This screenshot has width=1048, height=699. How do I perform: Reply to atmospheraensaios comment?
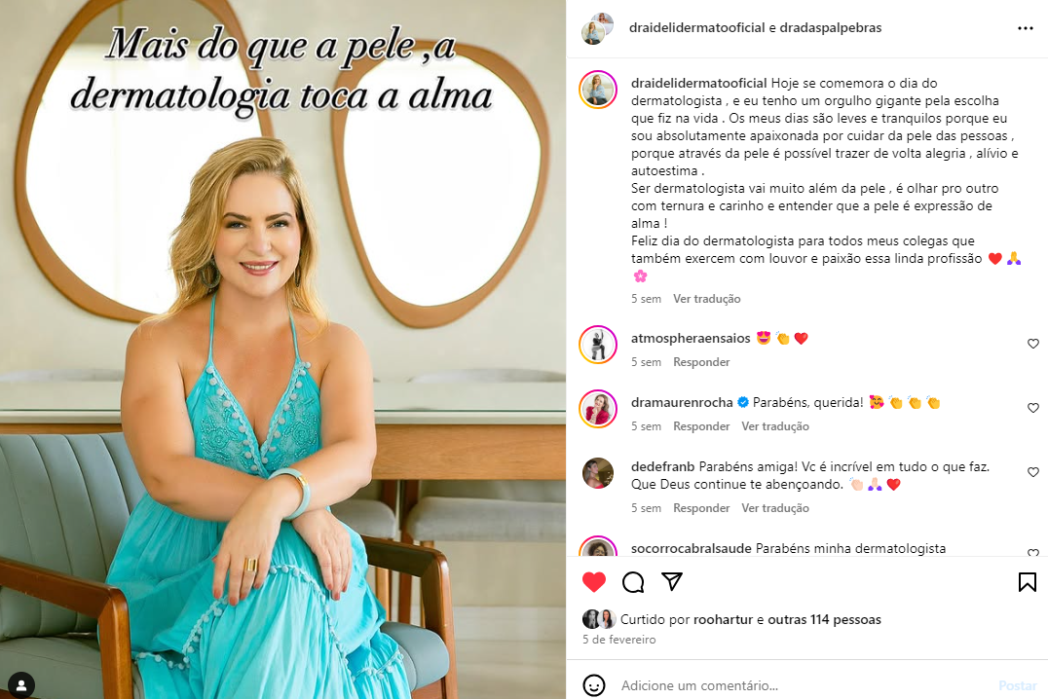(x=701, y=361)
